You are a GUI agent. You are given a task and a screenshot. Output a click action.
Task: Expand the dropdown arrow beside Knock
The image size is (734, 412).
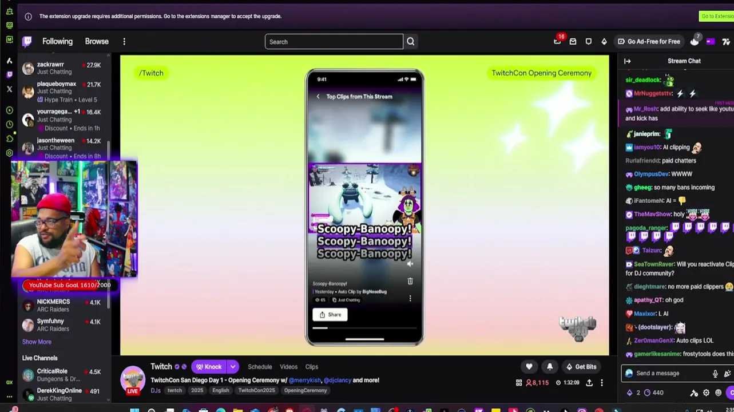pos(232,367)
